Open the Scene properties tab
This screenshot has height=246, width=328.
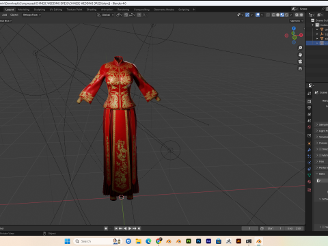(309, 121)
